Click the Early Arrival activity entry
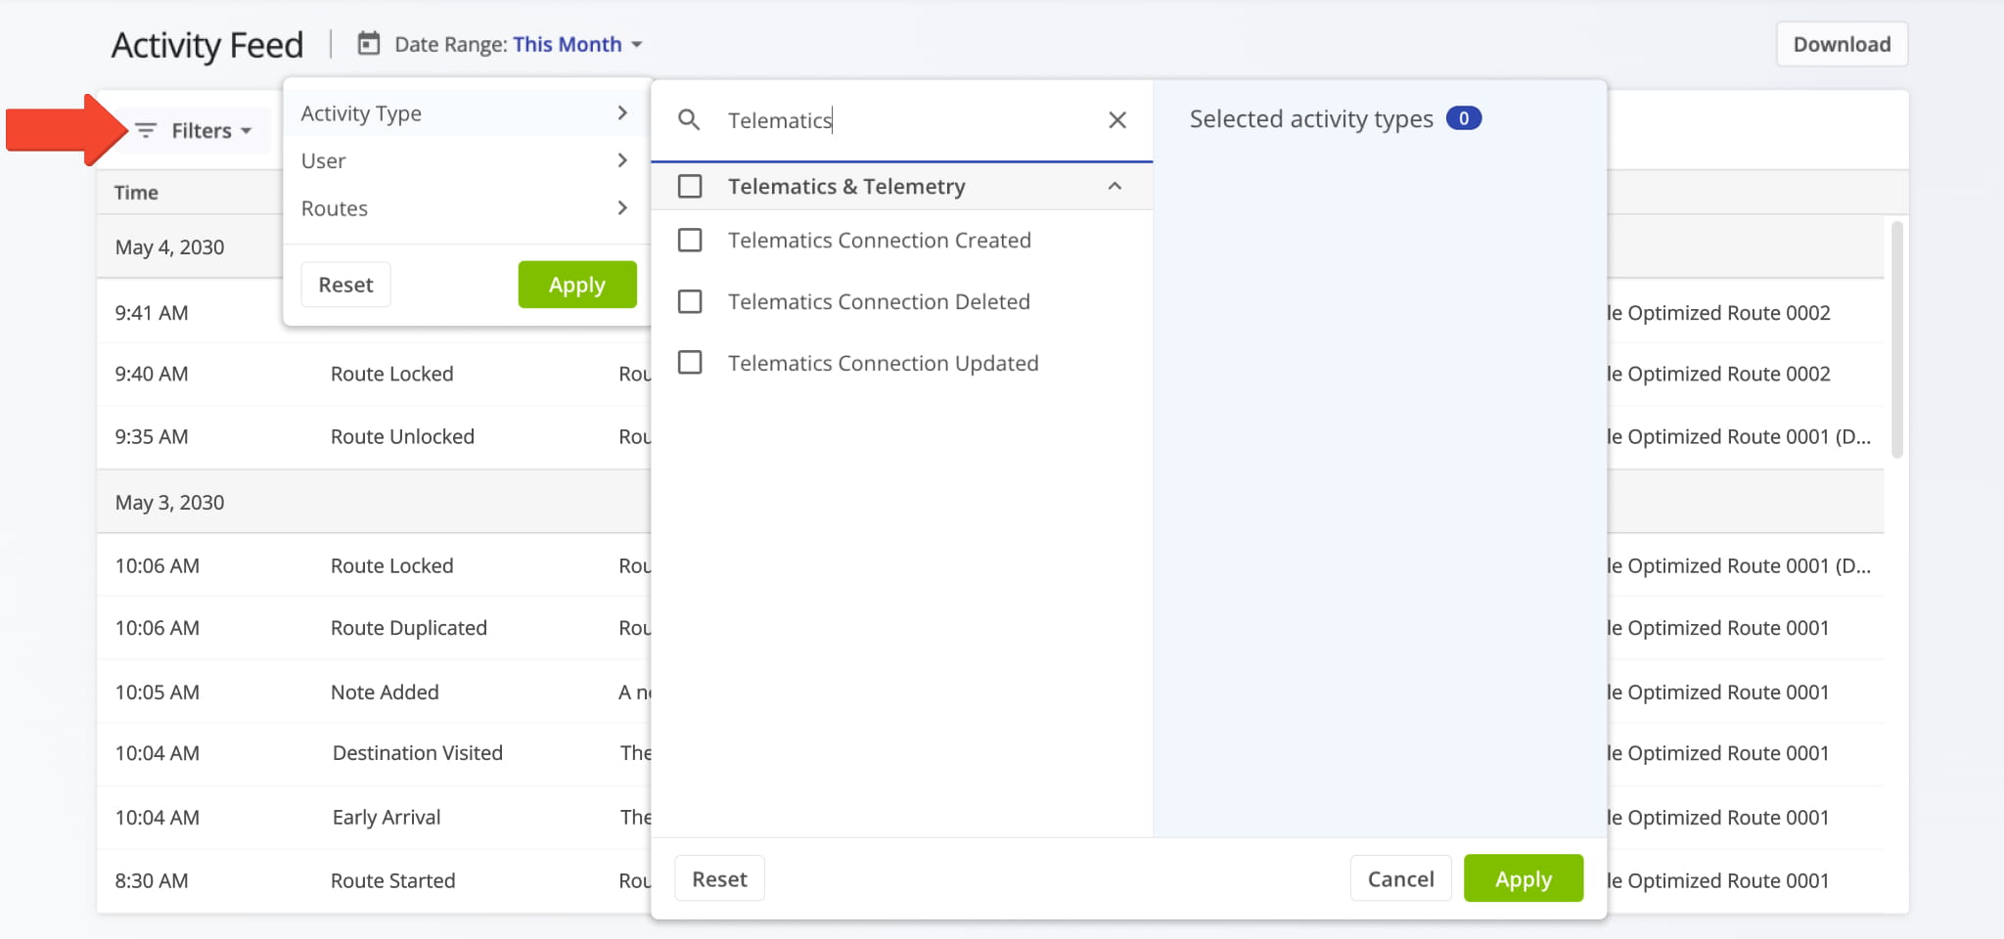 (x=386, y=818)
